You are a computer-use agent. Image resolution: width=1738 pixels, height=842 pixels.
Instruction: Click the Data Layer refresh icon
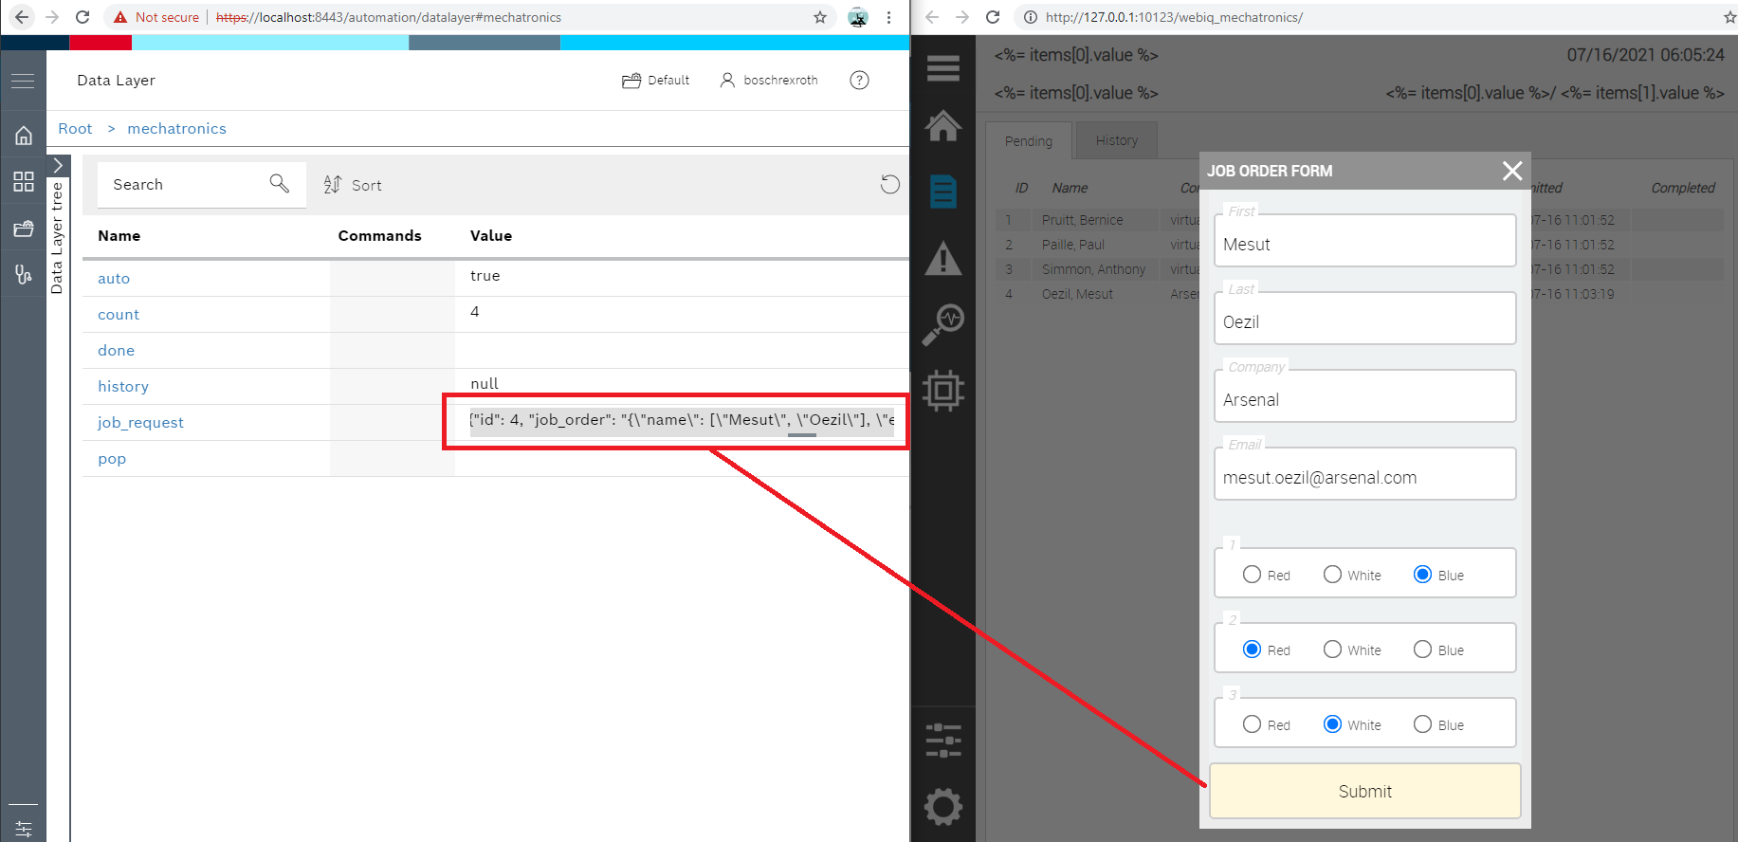889,185
